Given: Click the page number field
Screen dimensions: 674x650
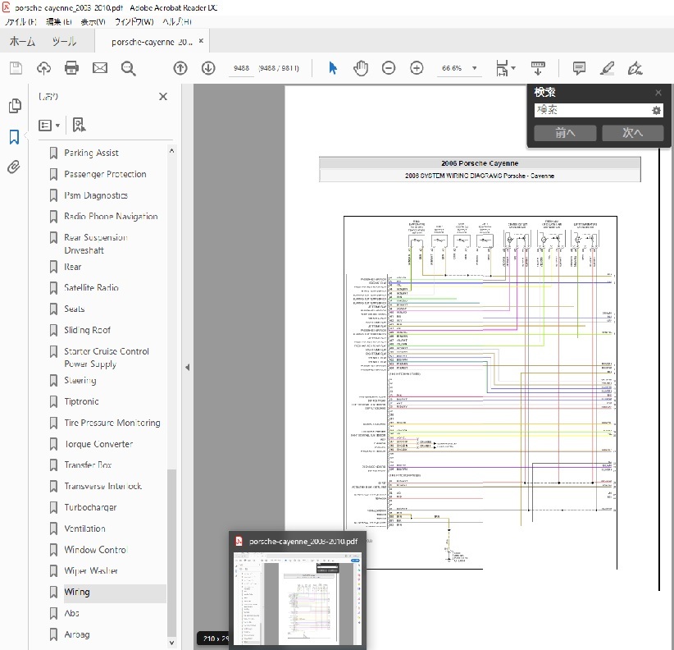Looking at the screenshot, I should coord(241,68).
